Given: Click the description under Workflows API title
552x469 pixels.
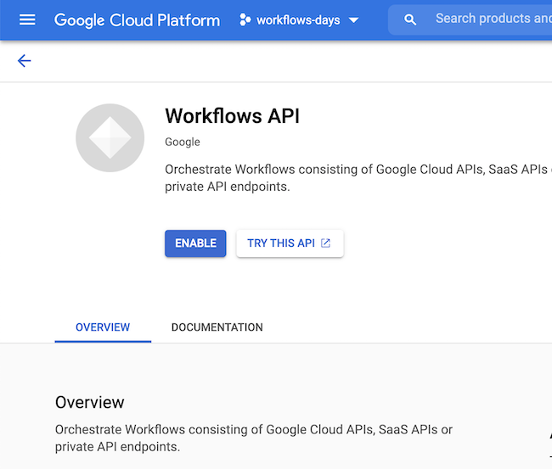Looking at the screenshot, I should [357, 178].
